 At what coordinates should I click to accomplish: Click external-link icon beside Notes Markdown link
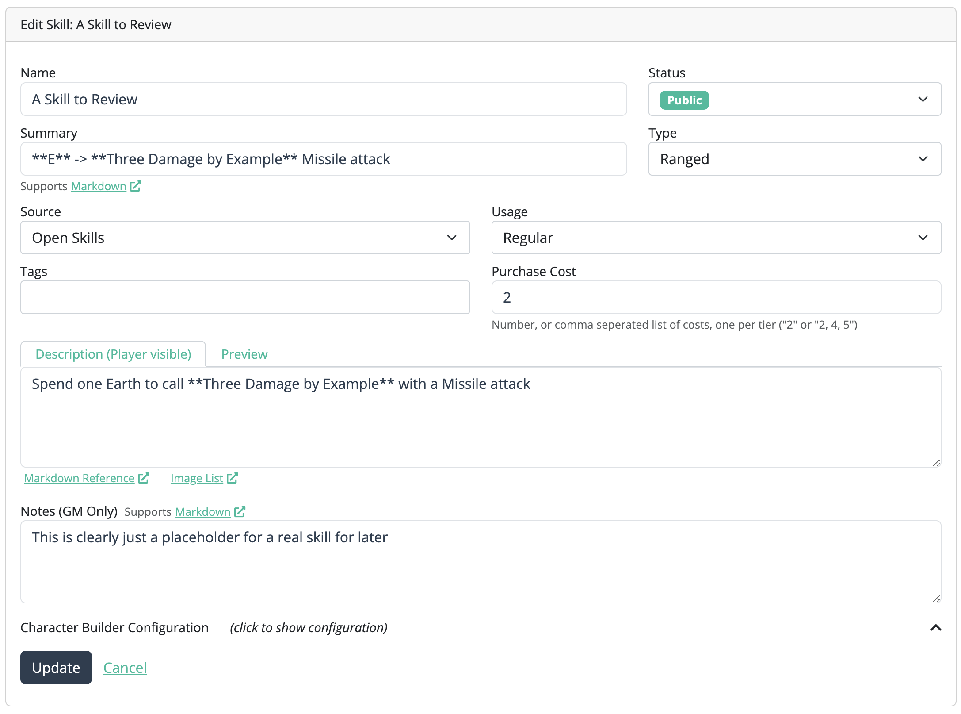240,512
